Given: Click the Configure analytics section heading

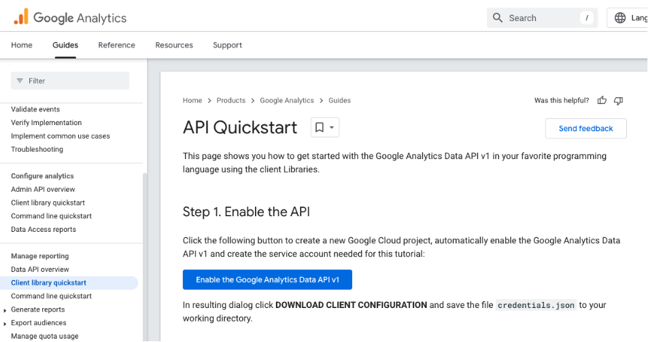Looking at the screenshot, I should pos(42,176).
